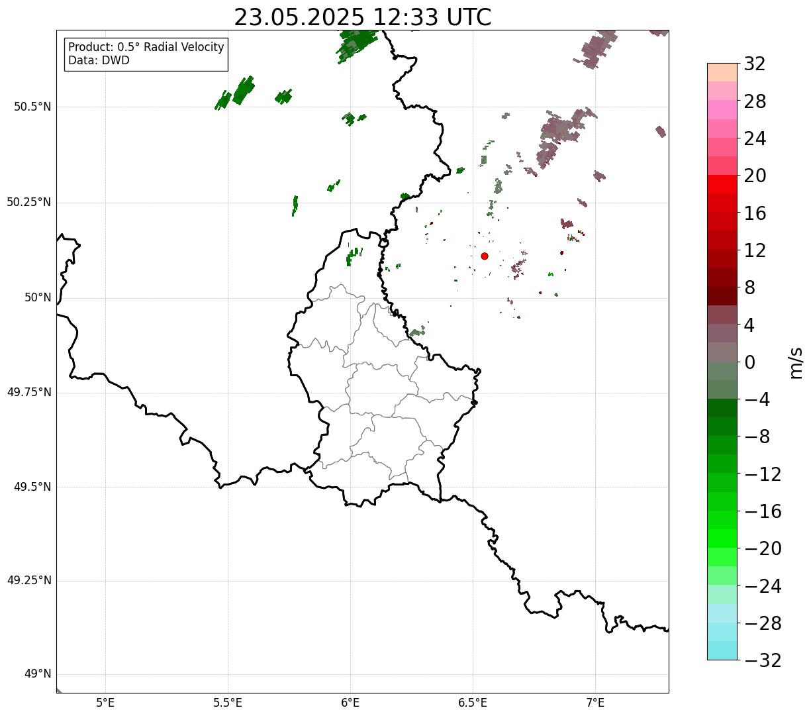
Task: Click the 5.5°E longitude label
Action: coord(228,702)
